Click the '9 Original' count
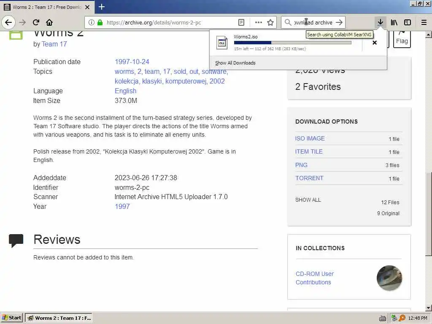432x324 pixels. point(388,213)
